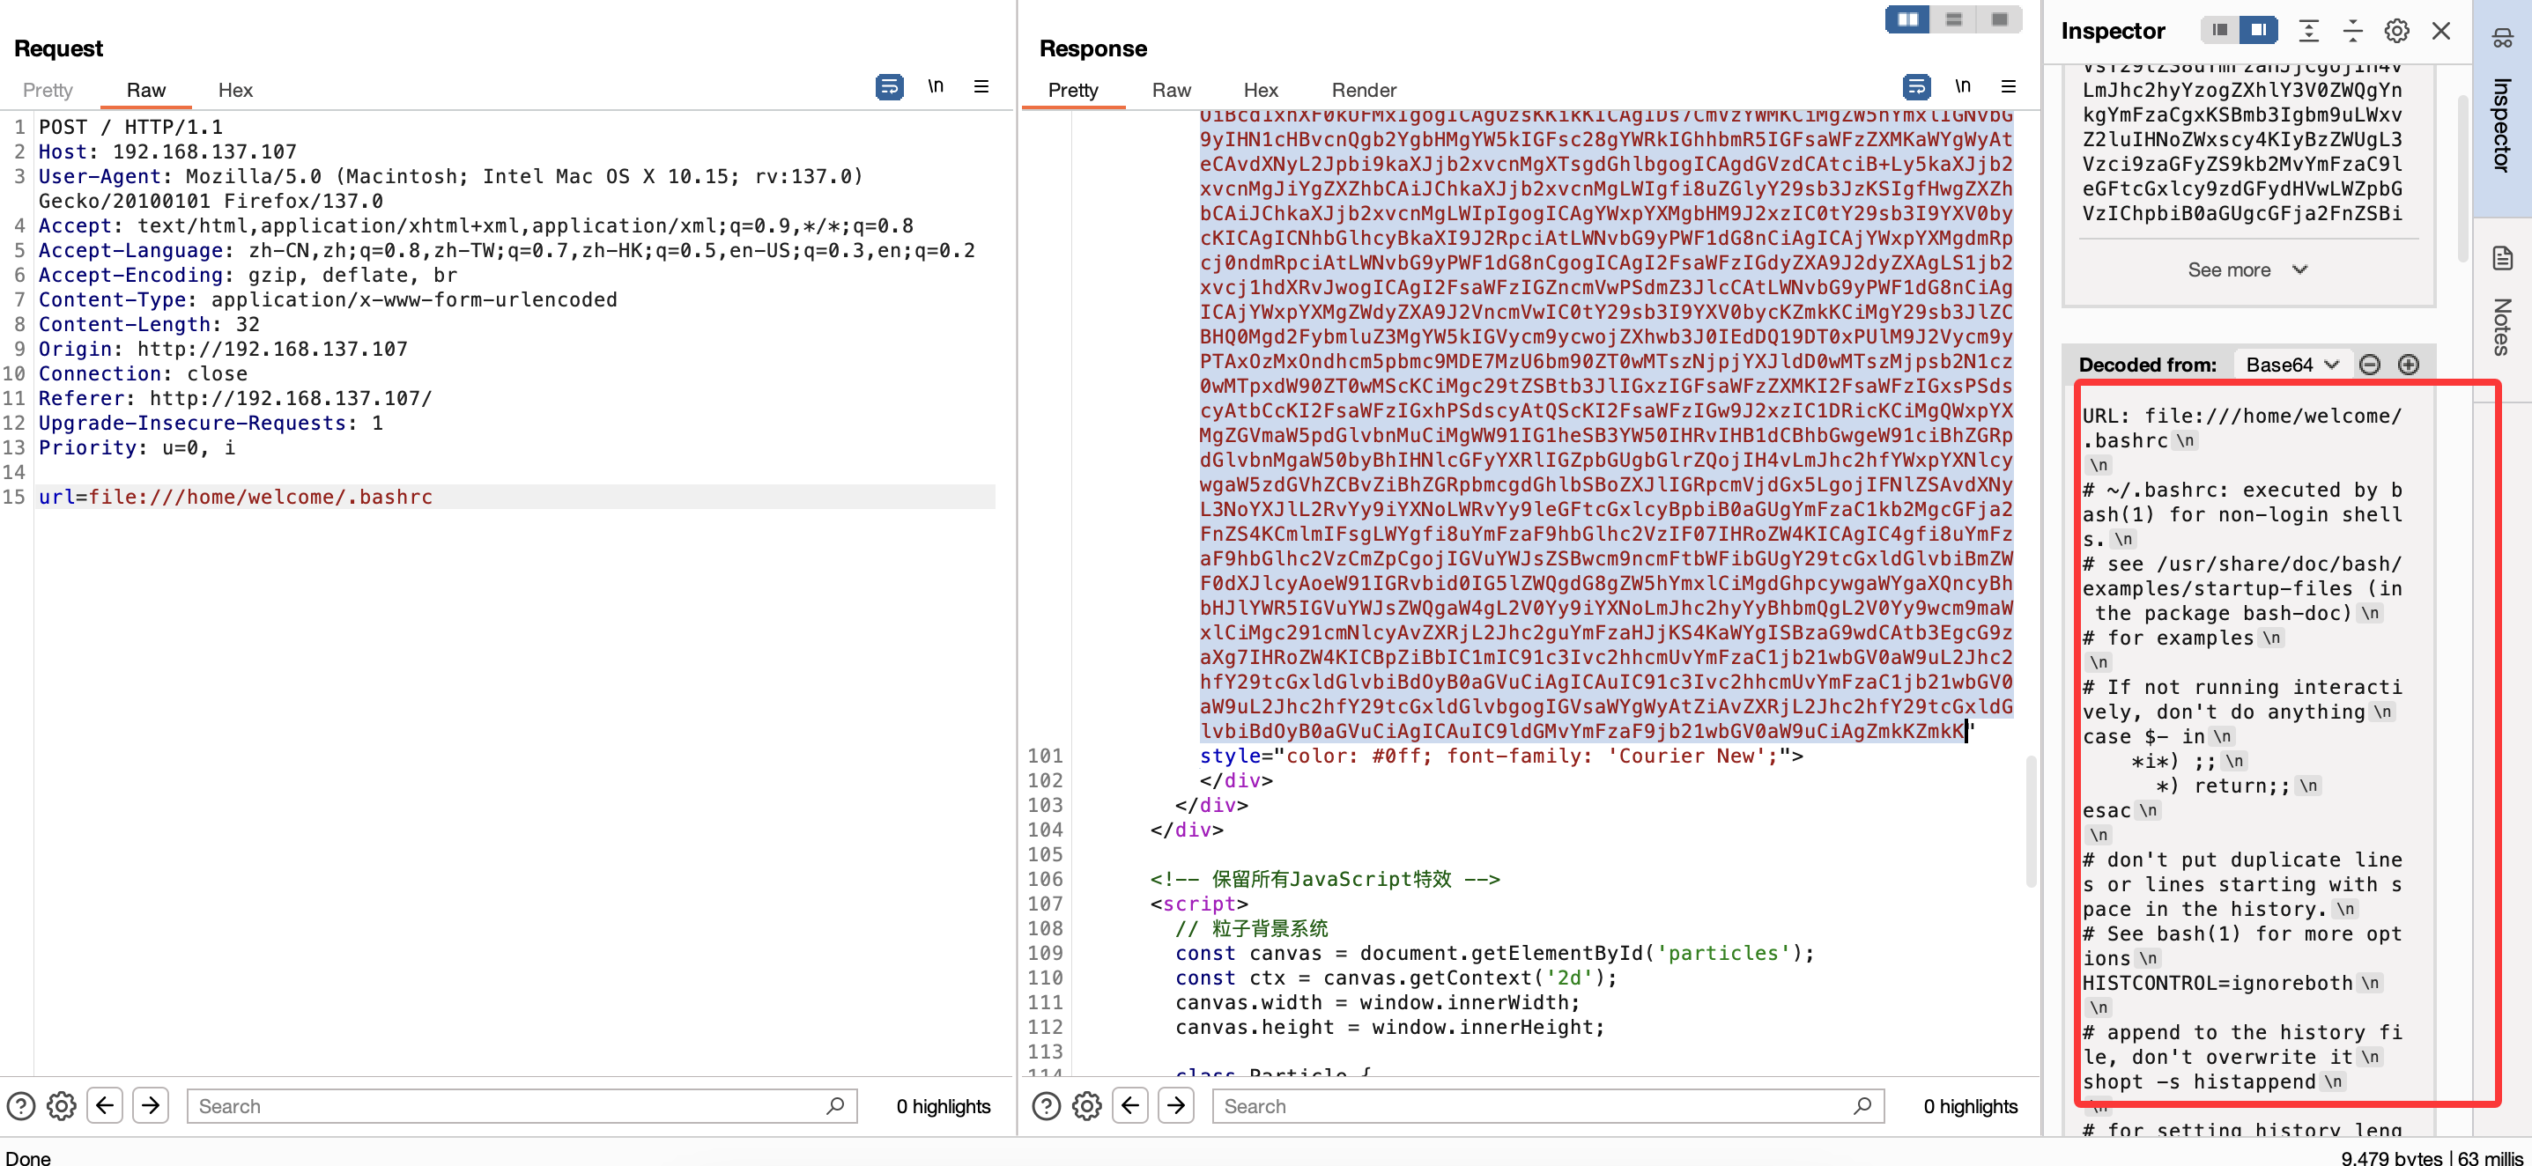This screenshot has height=1166, width=2532.
Task: Toggle non-printable characters in Response panel
Action: click(x=1962, y=87)
